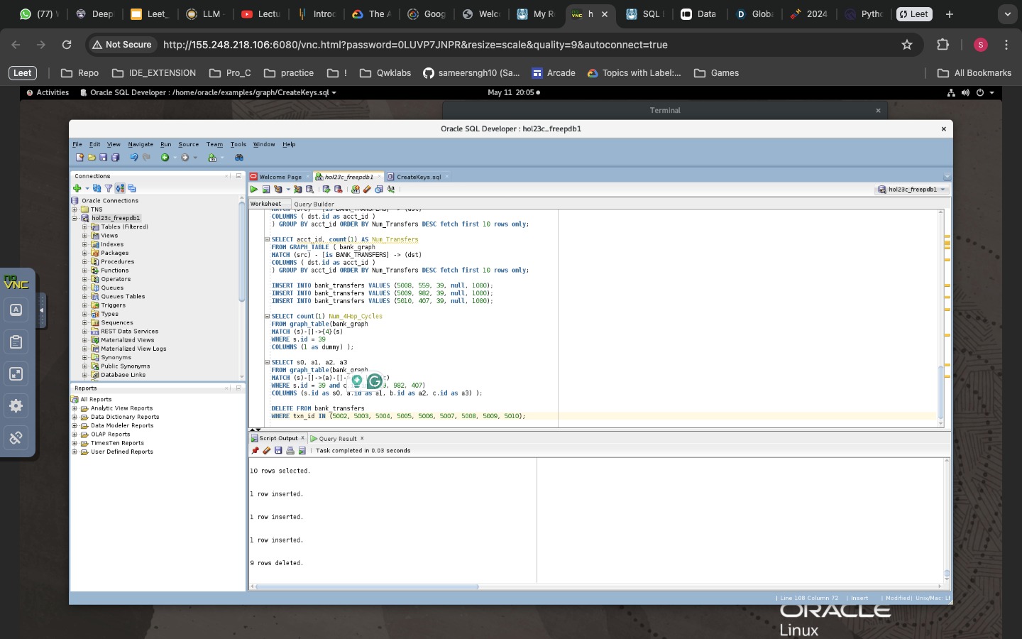The height and width of the screenshot is (639, 1022).
Task: Add a new connection with green plus
Action: tap(77, 188)
